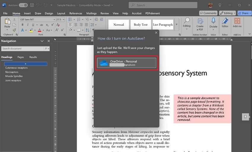Viewport: 252px width, 152px height.
Task: Open the underline style dropdown arrow
Action: (37, 25)
